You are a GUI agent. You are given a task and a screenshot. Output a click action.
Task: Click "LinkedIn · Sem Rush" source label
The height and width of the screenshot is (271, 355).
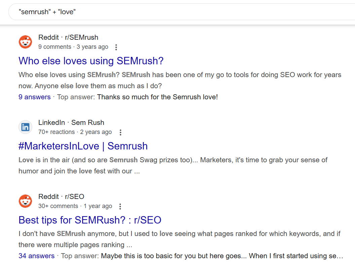pos(71,123)
